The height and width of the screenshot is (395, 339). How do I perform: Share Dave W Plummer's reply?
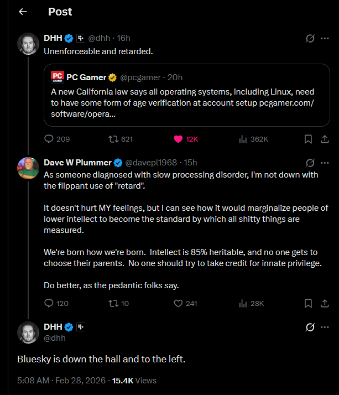[325, 303]
